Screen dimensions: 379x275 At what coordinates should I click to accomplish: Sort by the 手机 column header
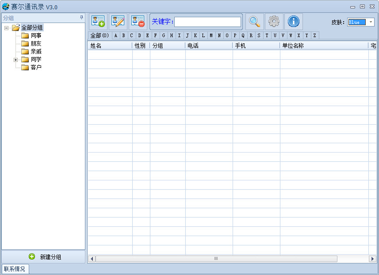pos(256,46)
